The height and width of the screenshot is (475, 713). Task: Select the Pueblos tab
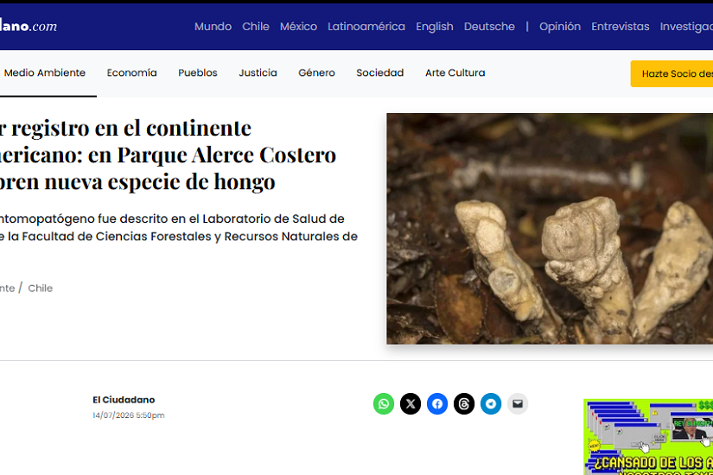pyautogui.click(x=198, y=73)
